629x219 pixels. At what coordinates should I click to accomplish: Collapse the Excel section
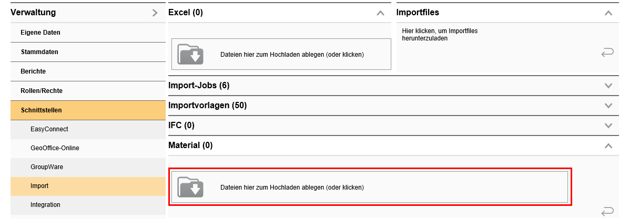point(381,13)
